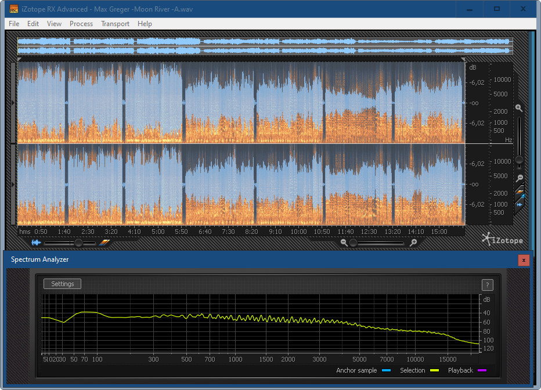Expand the bottom channel's left arrow
This screenshot has height=390, width=541.
pyautogui.click(x=14, y=184)
